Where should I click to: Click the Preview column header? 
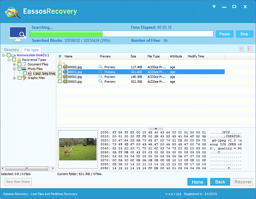pyautogui.click(x=114, y=56)
